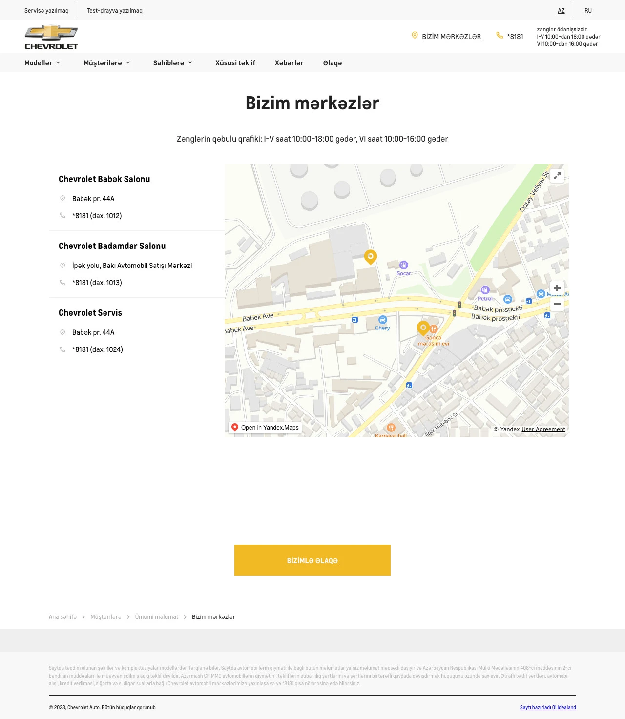
Task: Select Chevrolet Servis heading
Action: pyautogui.click(x=90, y=313)
